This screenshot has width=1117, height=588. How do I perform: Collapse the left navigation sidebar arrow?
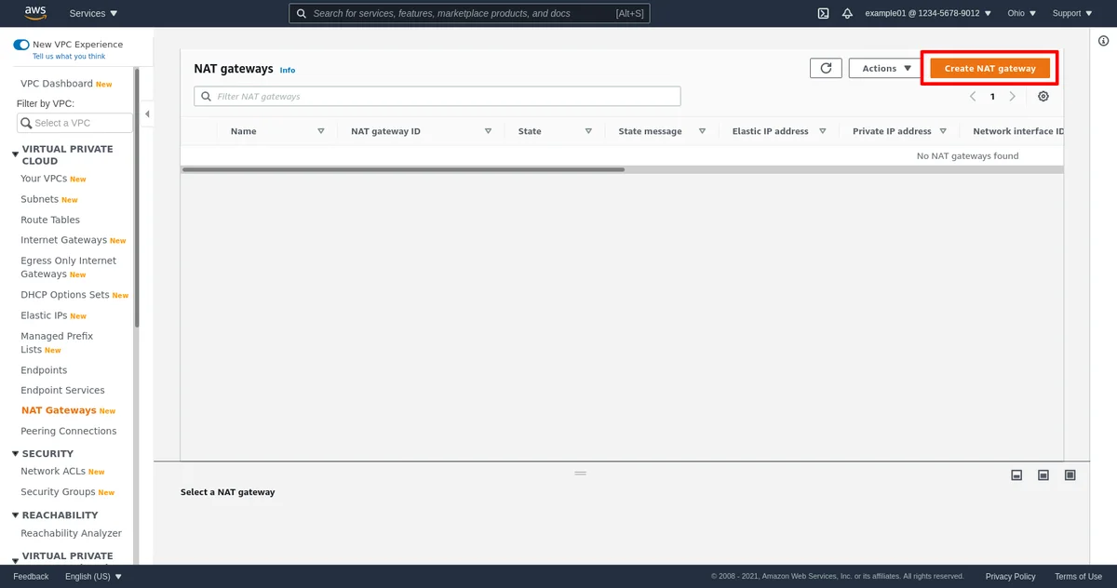click(147, 114)
